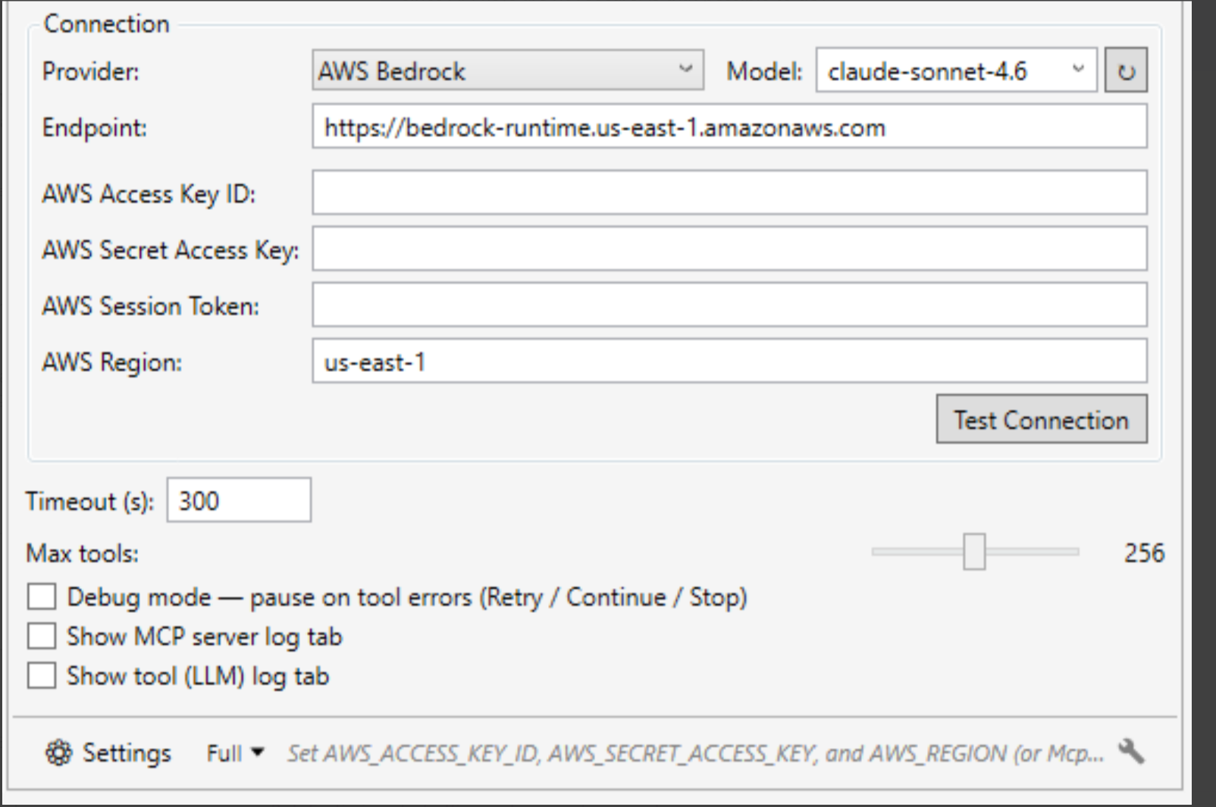Enable Debug mode pause on tool errors
1216x807 pixels.
(42, 596)
